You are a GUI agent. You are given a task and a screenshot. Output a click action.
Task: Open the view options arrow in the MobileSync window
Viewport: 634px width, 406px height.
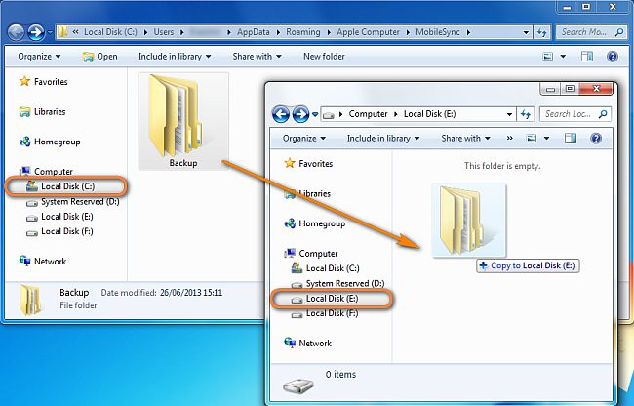[x=563, y=57]
